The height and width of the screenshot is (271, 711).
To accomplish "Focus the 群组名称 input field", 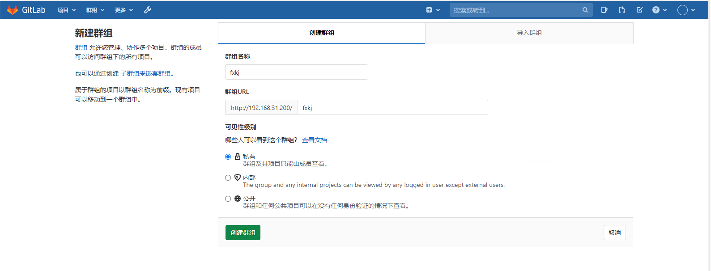I will 297,72.
